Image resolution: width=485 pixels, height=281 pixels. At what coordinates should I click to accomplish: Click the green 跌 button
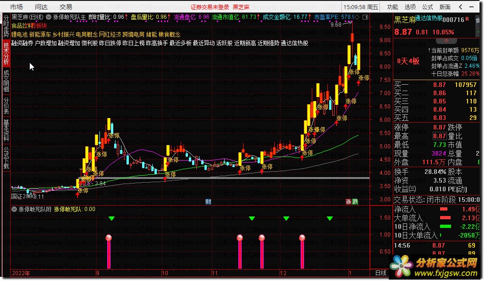click(x=355, y=202)
